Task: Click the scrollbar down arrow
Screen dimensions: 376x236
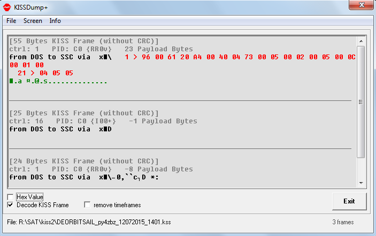Action: 361,183
